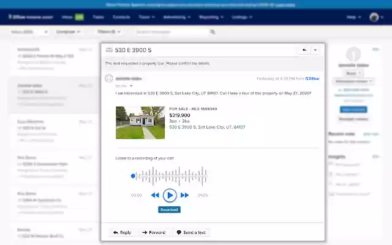Click the search magnifier icon
392x245 pixels.
pos(213,32)
